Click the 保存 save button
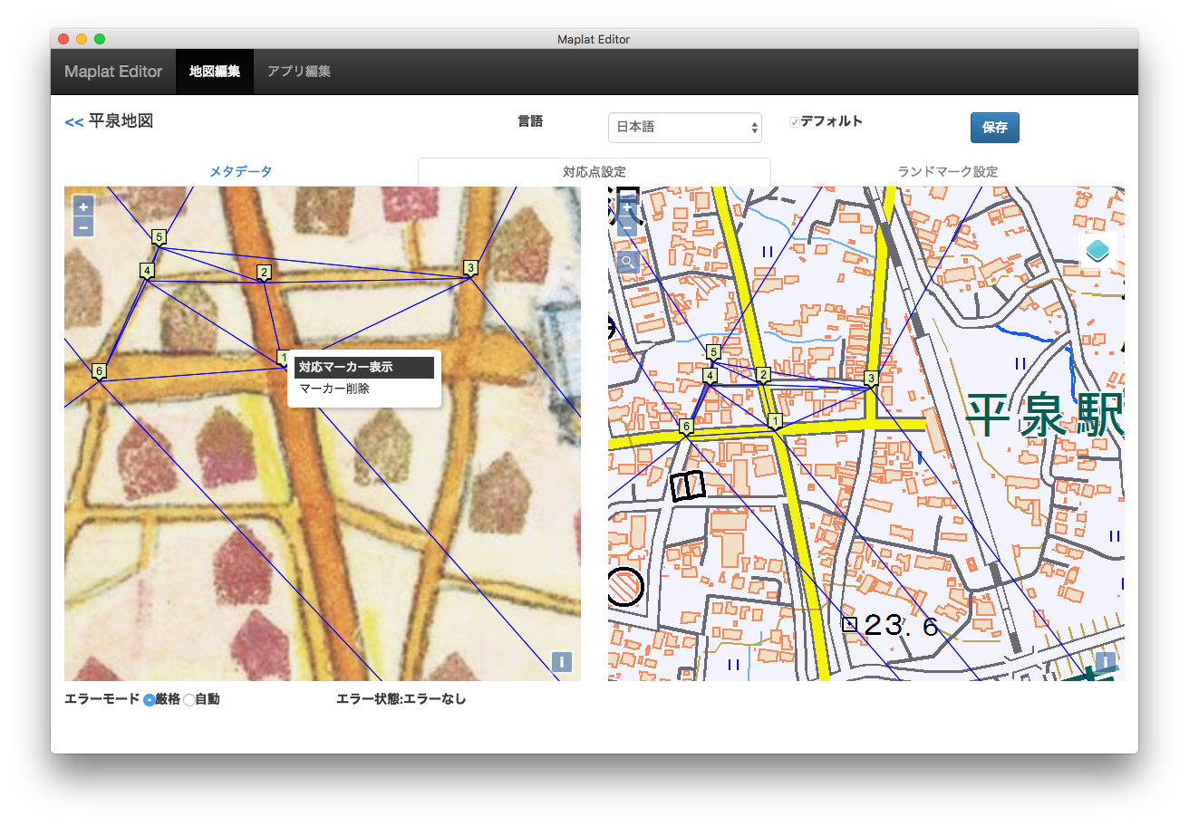Image resolution: width=1189 pixels, height=826 pixels. [x=995, y=128]
